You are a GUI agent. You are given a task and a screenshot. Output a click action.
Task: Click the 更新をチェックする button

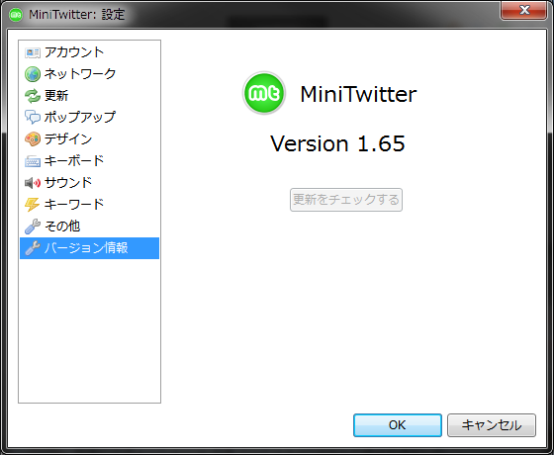pos(346,200)
